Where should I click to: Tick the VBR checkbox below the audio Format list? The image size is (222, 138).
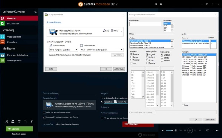click(x=183, y=105)
